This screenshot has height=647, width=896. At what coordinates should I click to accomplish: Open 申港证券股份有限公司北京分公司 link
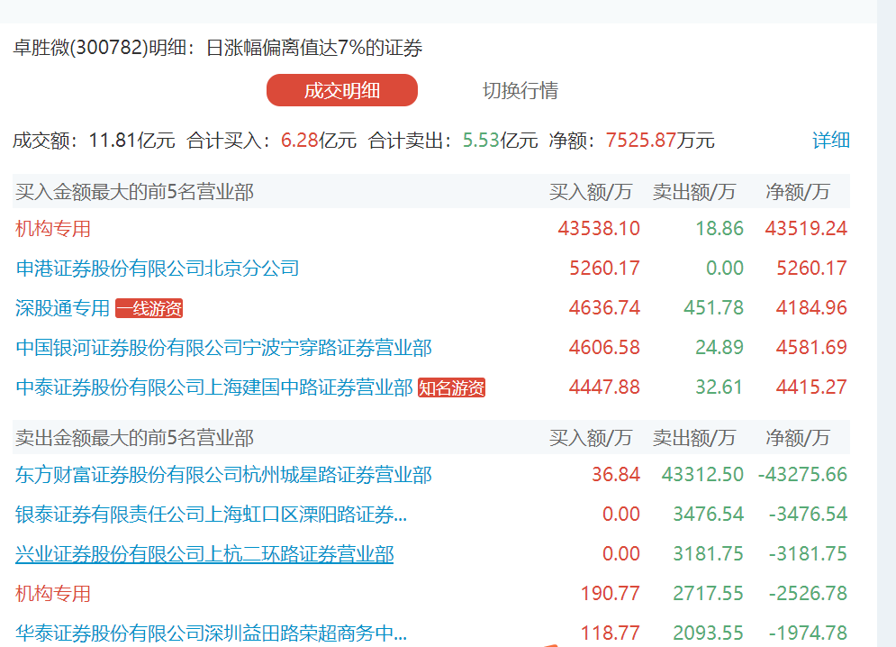click(x=158, y=269)
